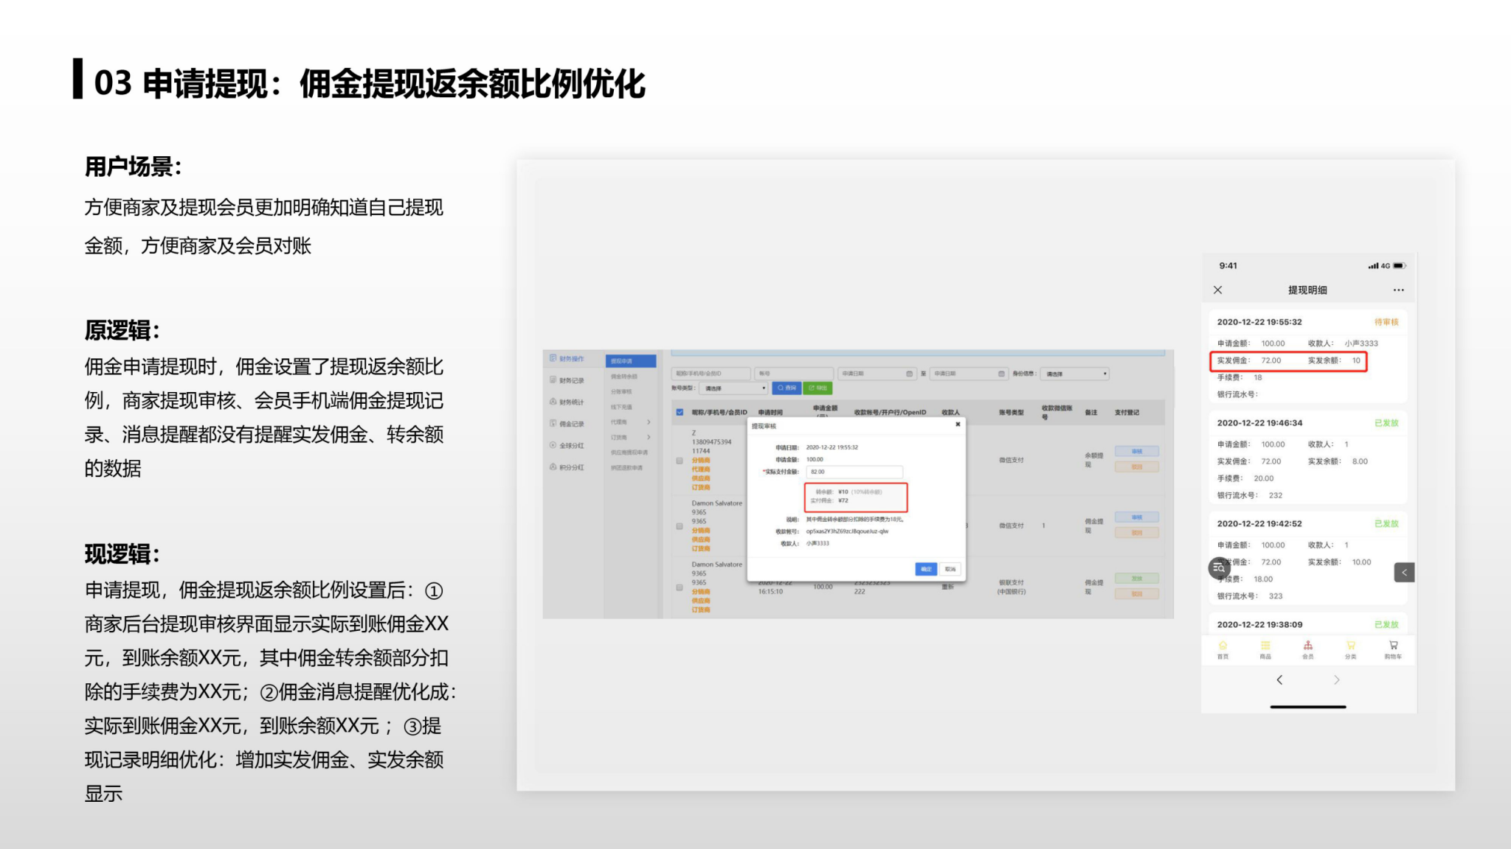Click green 发放 button in the 银联支付 row
Screen dimensions: 1511x849
click(x=1136, y=579)
